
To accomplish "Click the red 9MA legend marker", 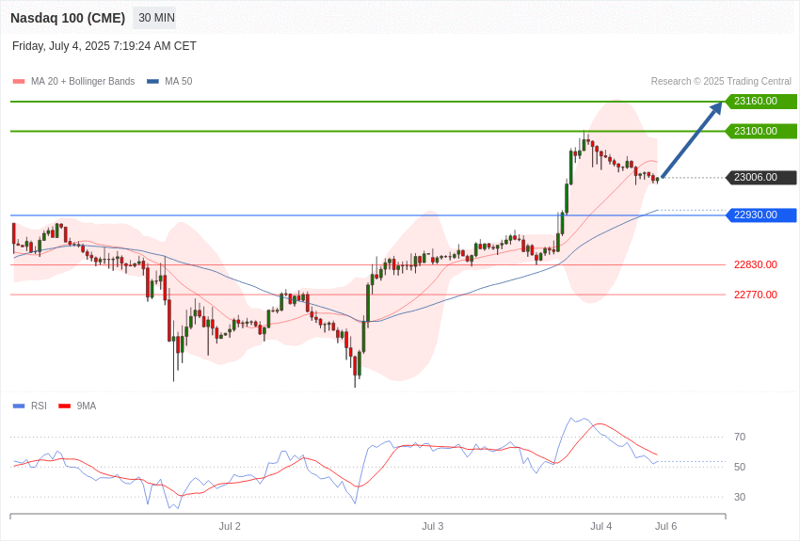I will [64, 406].
